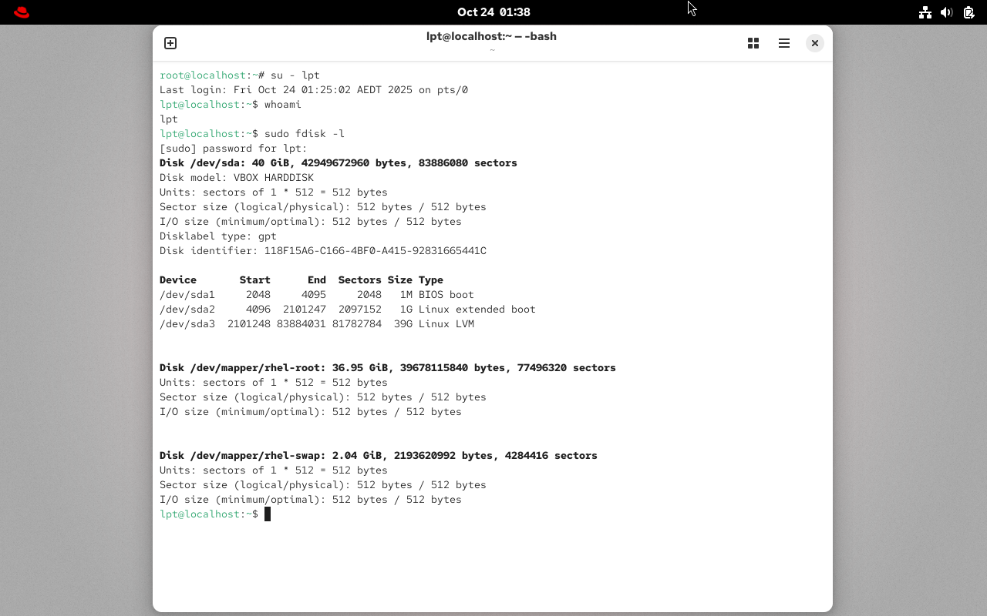This screenshot has width=987, height=616.
Task: Open a new terminal tab
Action: [x=170, y=43]
